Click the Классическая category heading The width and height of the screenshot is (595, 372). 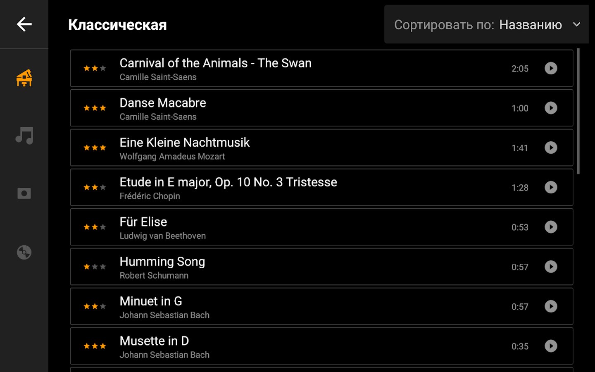tap(117, 25)
